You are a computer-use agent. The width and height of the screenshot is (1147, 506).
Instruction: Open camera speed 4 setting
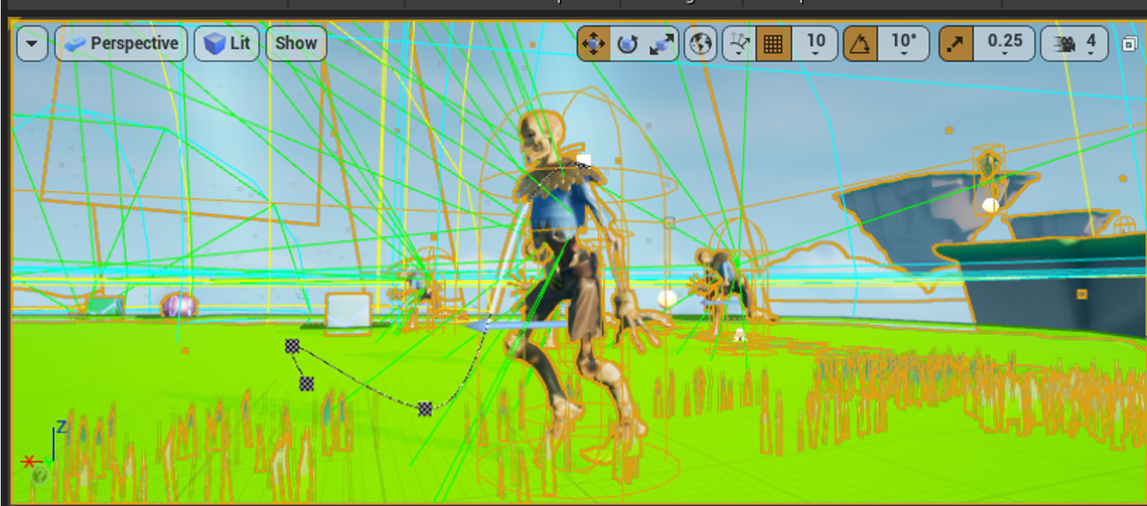coord(1075,44)
